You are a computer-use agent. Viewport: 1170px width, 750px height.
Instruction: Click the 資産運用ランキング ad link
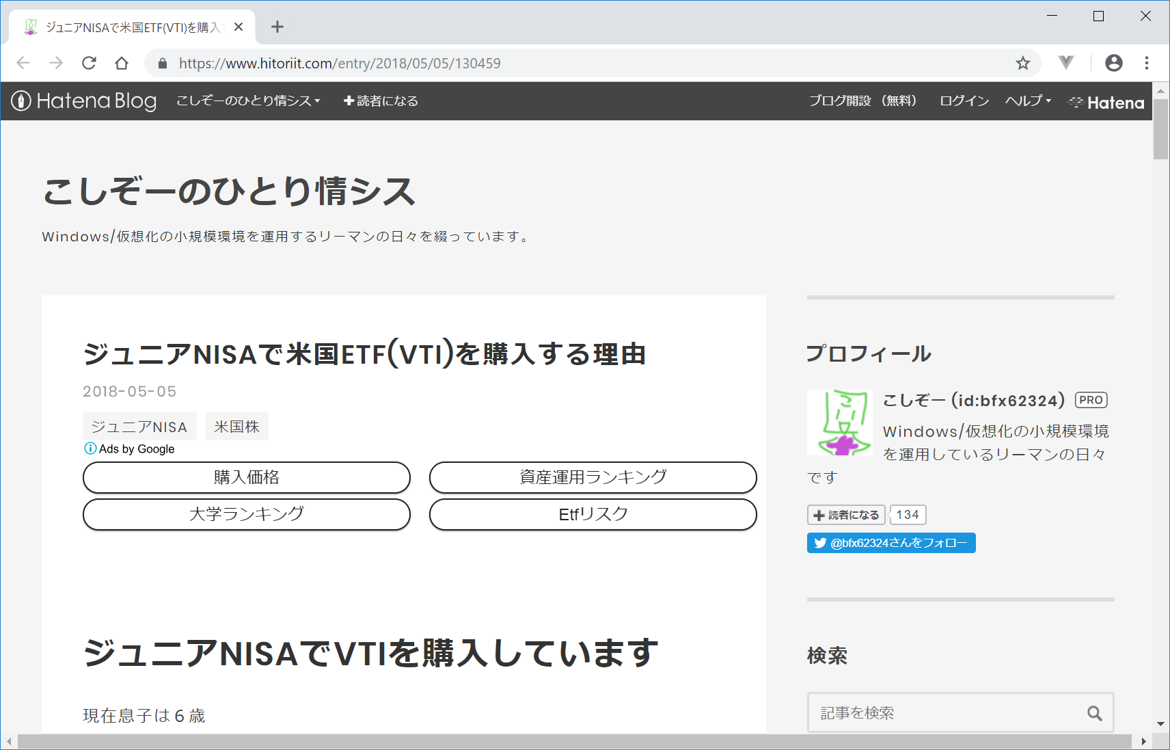pos(593,477)
